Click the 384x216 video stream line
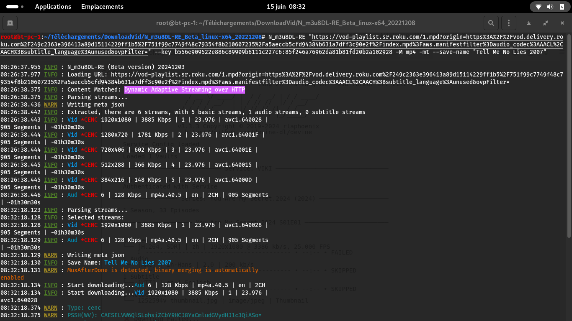 coord(129,180)
